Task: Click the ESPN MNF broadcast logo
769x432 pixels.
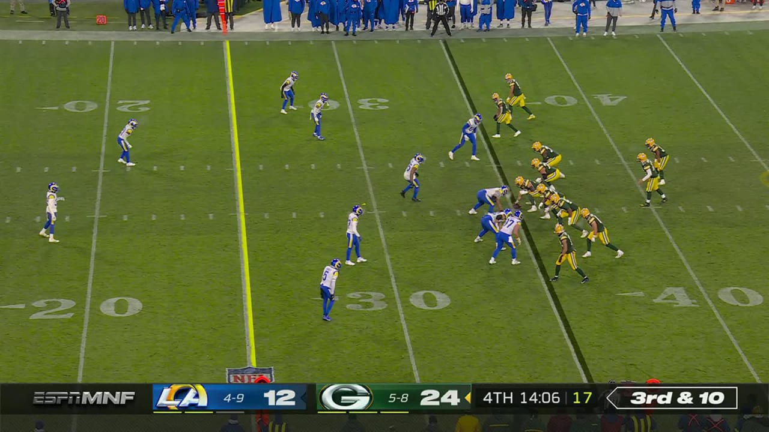Action: point(84,397)
